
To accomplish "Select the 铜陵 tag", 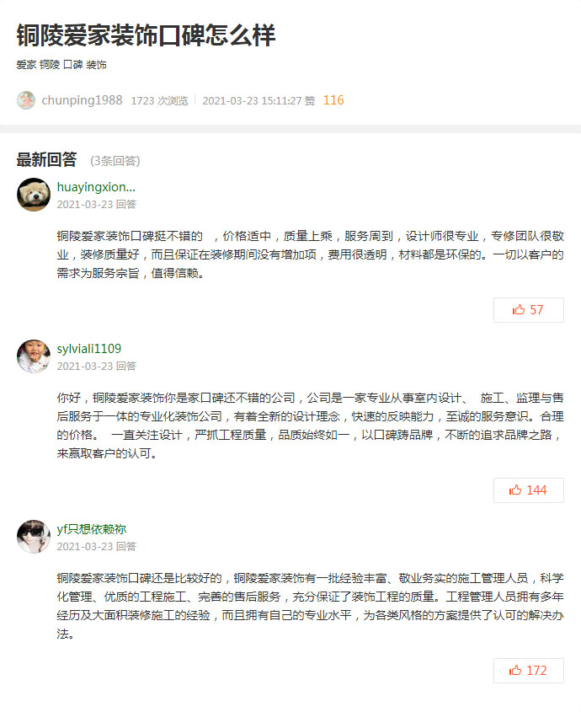I will (50, 65).
